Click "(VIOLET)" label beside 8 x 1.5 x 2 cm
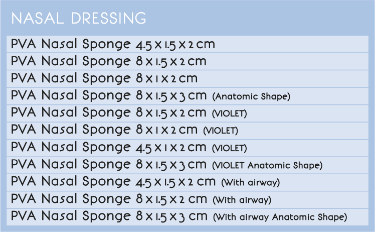The height and width of the screenshot is (233, 377). click(230, 114)
